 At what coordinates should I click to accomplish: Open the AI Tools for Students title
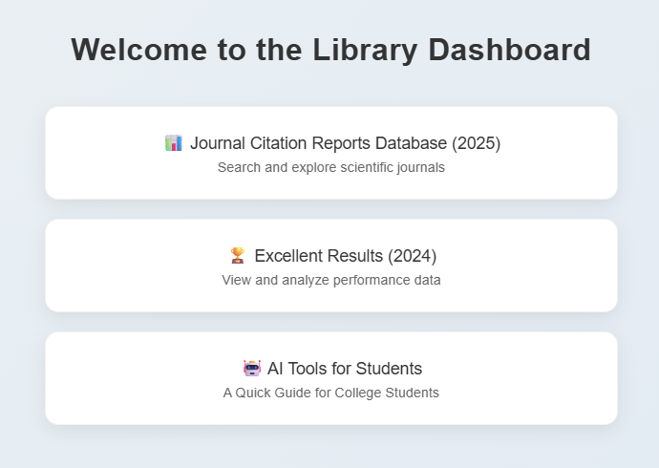click(x=345, y=369)
